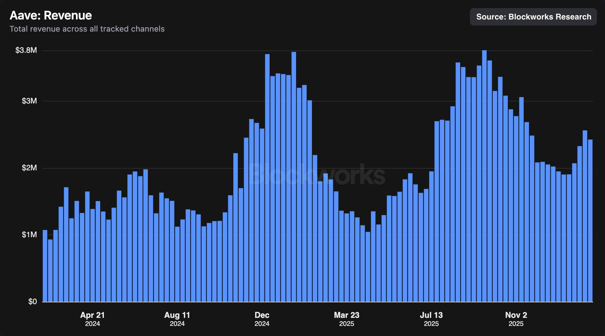Click the "Source: Blockworks Research" badge
605x336 pixels.
click(533, 17)
